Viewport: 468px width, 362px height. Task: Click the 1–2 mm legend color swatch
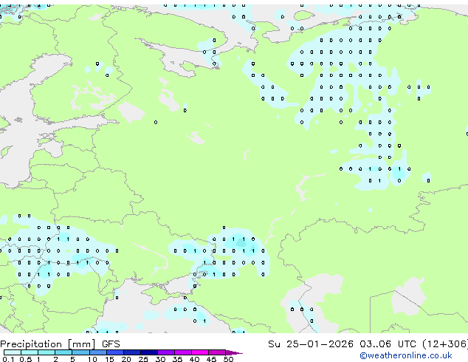pos(47,352)
